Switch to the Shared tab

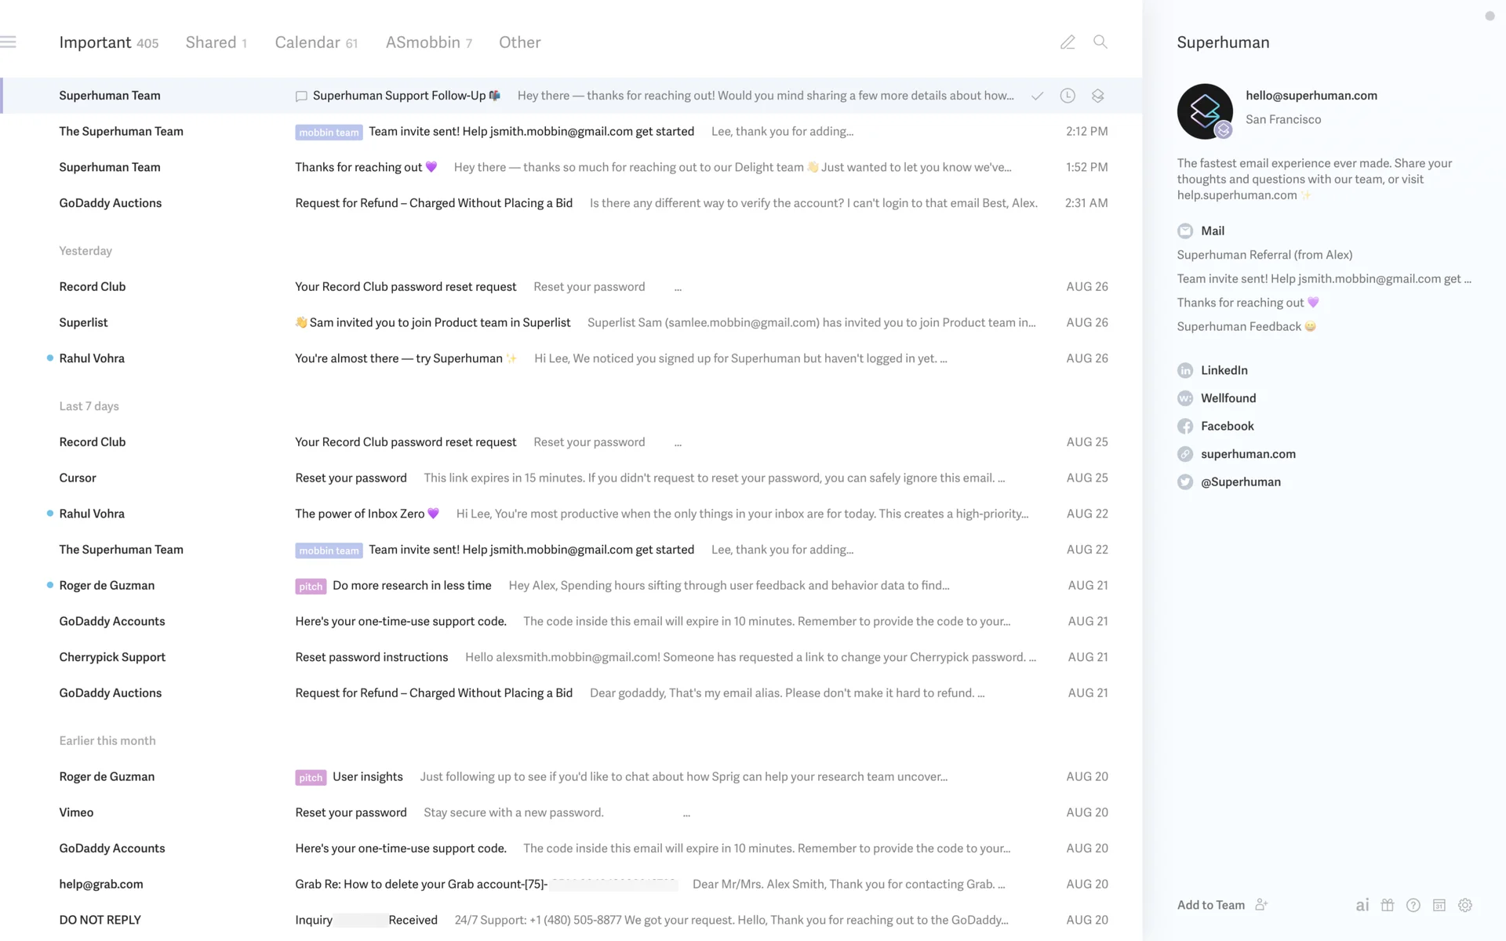point(210,42)
